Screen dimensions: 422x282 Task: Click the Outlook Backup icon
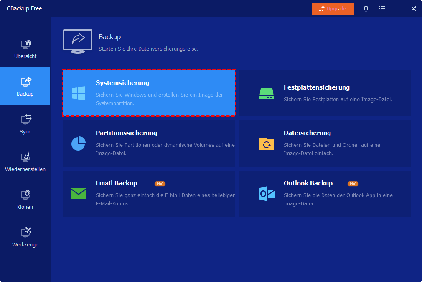pos(266,193)
